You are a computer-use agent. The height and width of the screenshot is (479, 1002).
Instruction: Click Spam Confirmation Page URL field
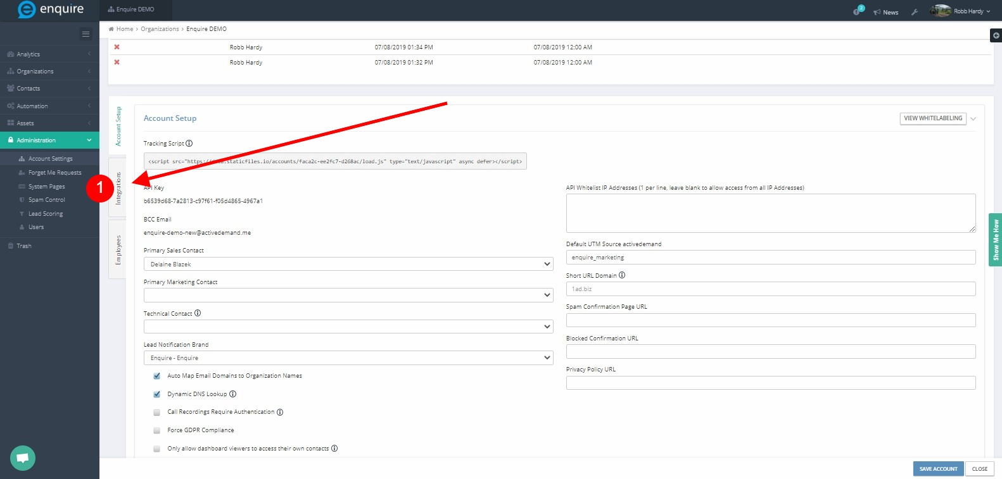click(771, 320)
